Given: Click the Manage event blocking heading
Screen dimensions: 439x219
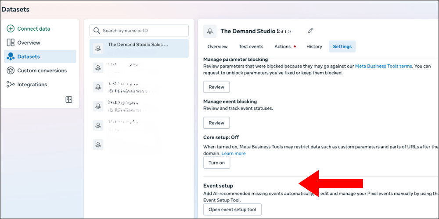Looking at the screenshot, I should [230, 102].
